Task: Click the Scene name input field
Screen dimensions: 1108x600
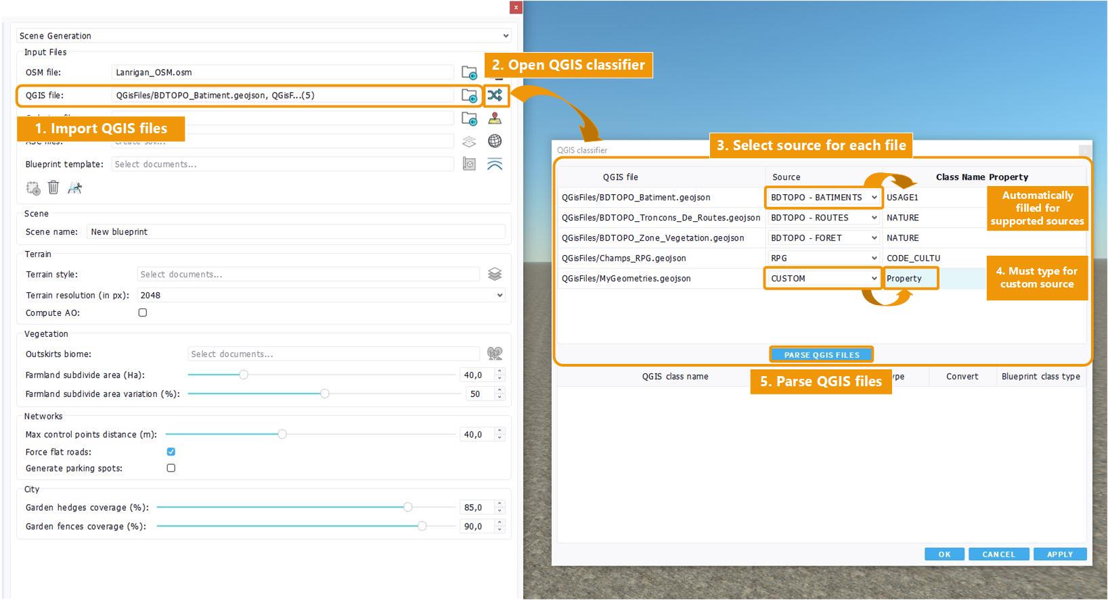Action: pos(296,232)
